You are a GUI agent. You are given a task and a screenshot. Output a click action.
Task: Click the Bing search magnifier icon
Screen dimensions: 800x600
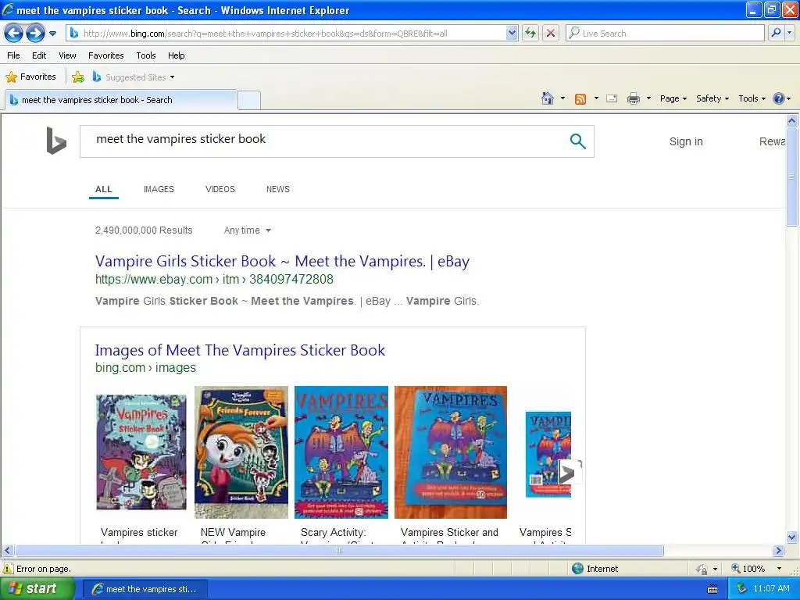coord(577,141)
